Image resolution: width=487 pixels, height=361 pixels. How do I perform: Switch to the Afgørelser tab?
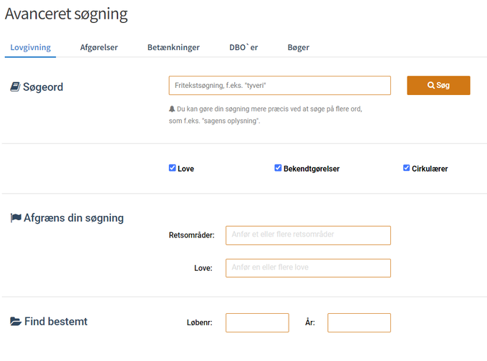99,47
